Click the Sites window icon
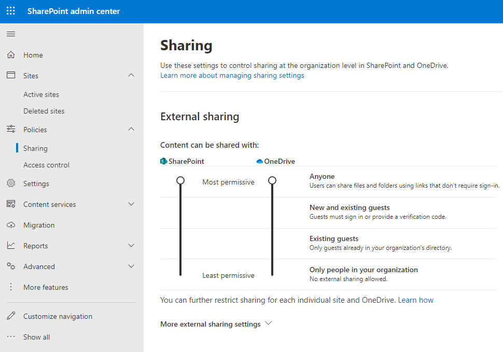Image resolution: width=503 pixels, height=352 pixels. (x=11, y=75)
